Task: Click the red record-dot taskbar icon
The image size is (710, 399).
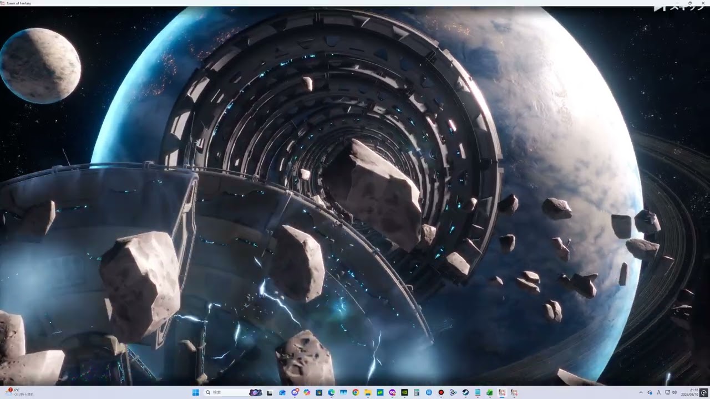Action: [441, 392]
